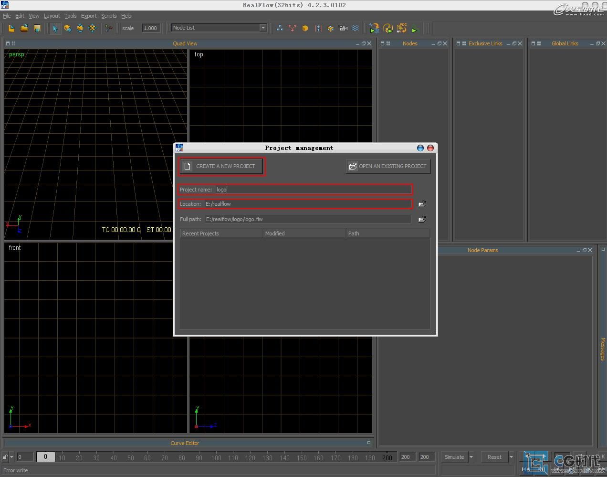Click the PDC export playback icon

click(x=402, y=28)
